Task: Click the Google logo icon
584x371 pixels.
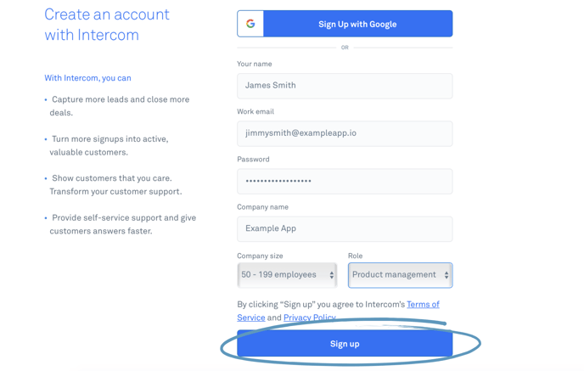Action: click(250, 24)
